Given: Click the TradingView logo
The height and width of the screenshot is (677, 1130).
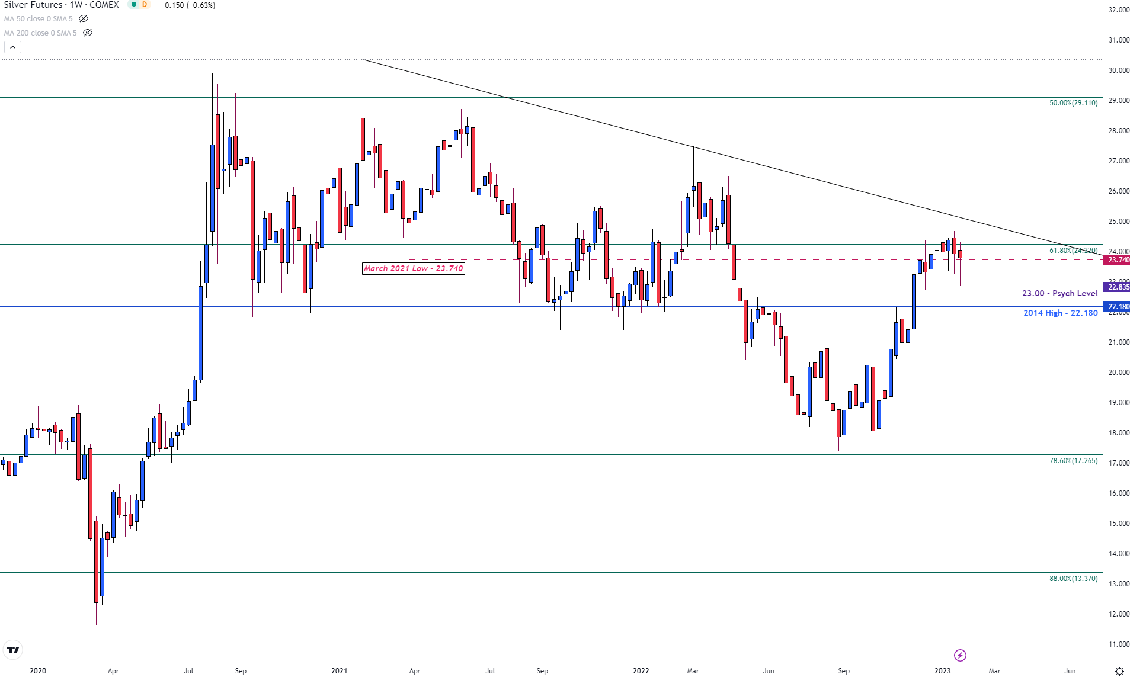Looking at the screenshot, I should pos(12,650).
